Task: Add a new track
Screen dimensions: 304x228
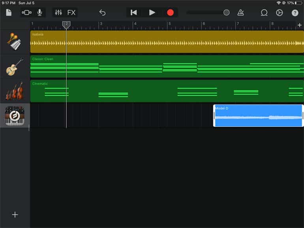Action: pyautogui.click(x=15, y=215)
